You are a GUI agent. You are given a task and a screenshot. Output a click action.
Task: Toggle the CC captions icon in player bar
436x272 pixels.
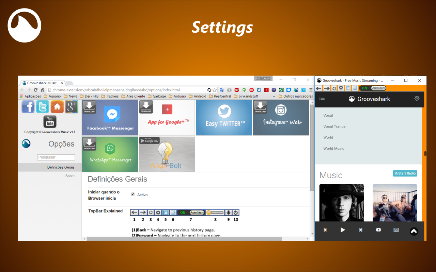tap(396, 230)
